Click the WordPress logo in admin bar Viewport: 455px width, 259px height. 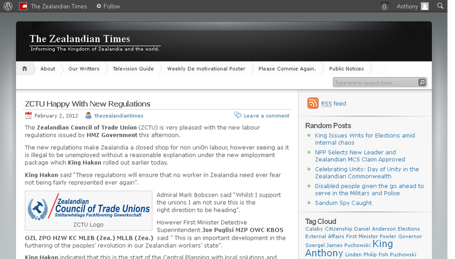[x=8, y=6]
